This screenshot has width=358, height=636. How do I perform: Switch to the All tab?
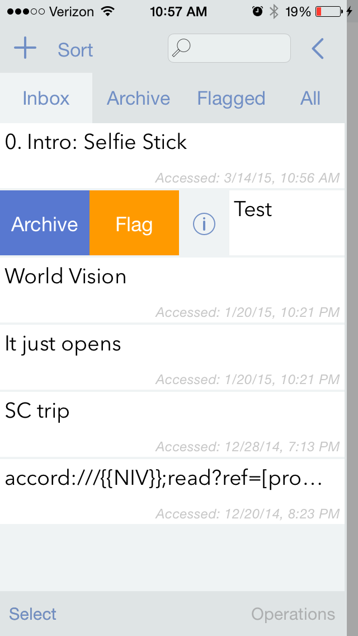tap(310, 99)
